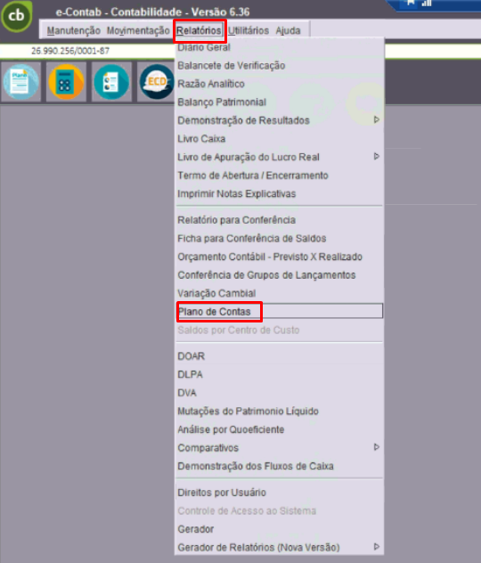Image resolution: width=481 pixels, height=563 pixels.
Task: Select Direitos por Usuário
Action: coord(280,493)
